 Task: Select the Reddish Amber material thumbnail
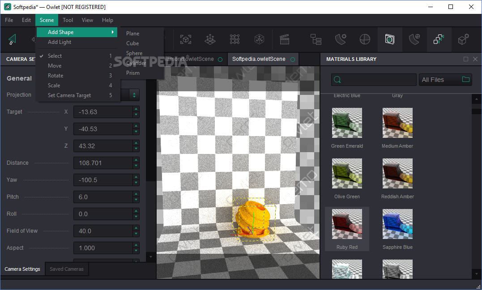pyautogui.click(x=397, y=174)
